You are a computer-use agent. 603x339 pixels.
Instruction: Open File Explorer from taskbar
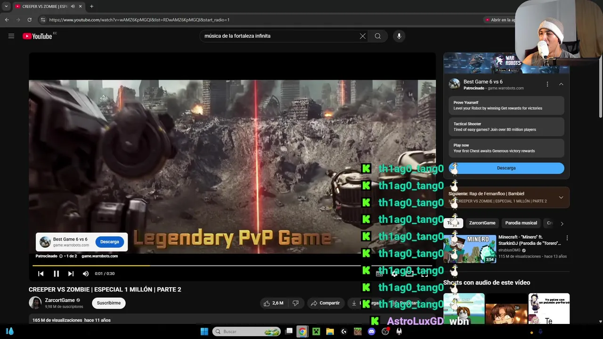pyautogui.click(x=330, y=331)
